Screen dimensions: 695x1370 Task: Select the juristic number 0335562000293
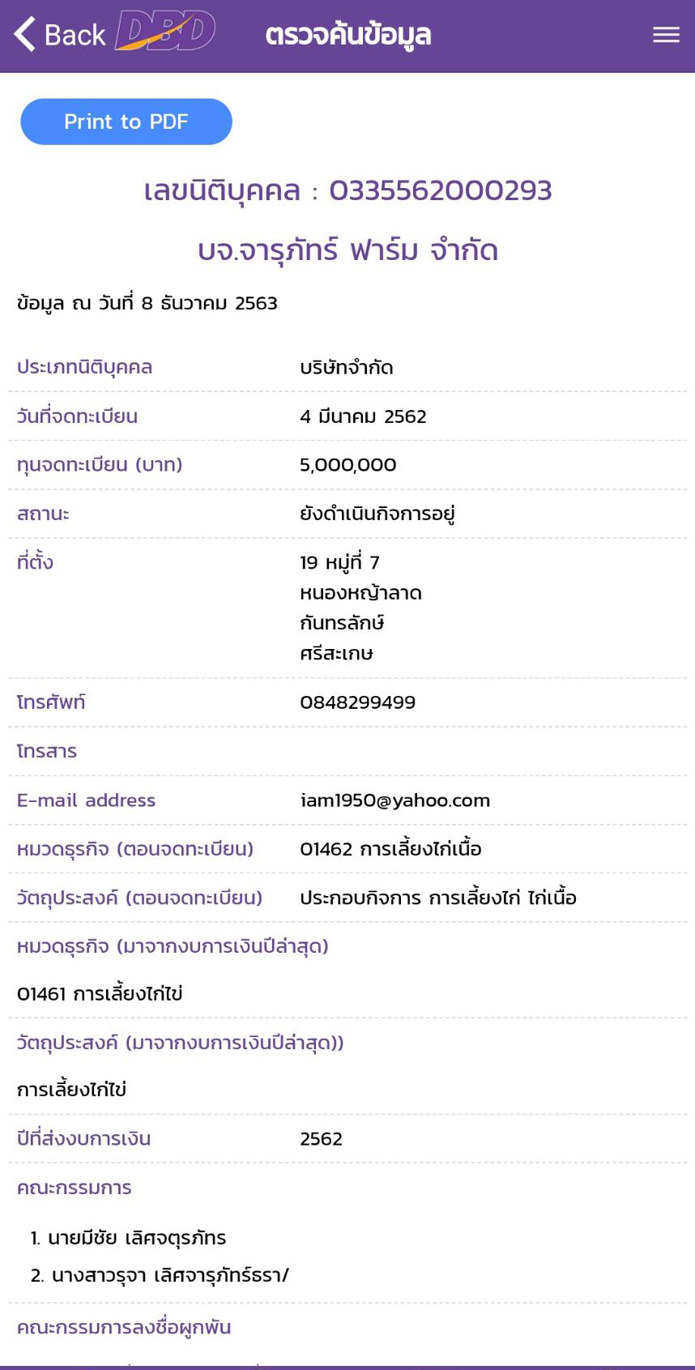point(440,190)
